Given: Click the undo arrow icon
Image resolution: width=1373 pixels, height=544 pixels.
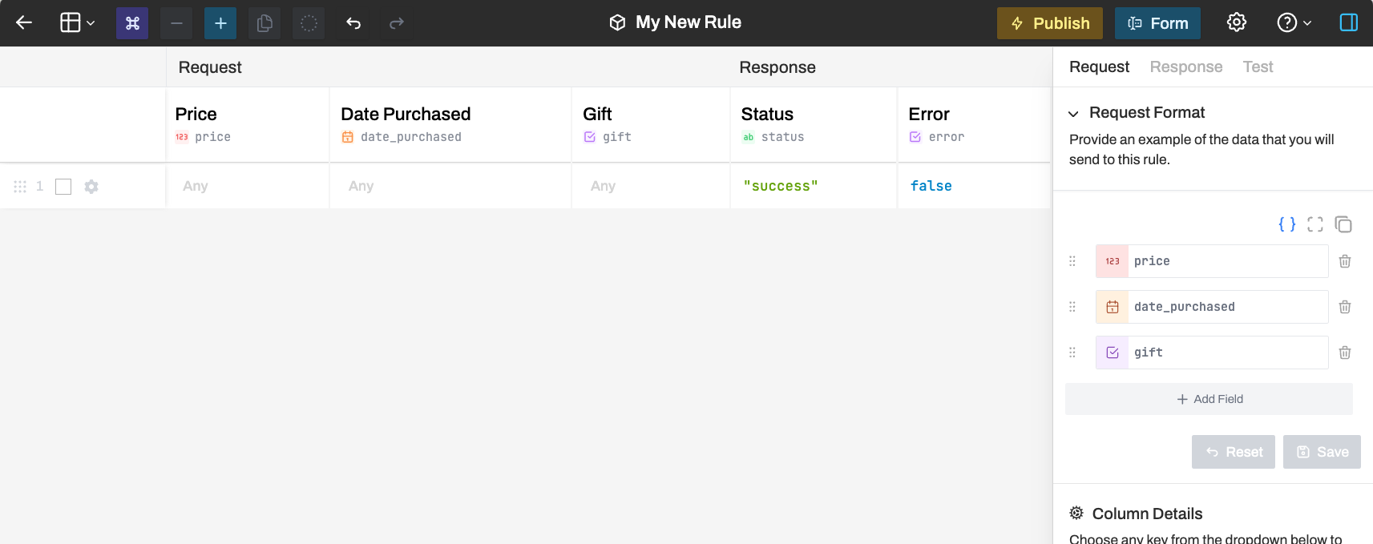Looking at the screenshot, I should (353, 23).
